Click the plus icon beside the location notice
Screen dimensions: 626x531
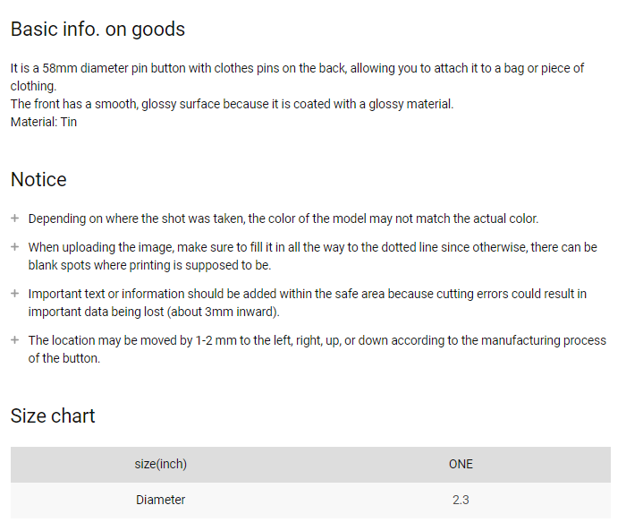point(15,340)
